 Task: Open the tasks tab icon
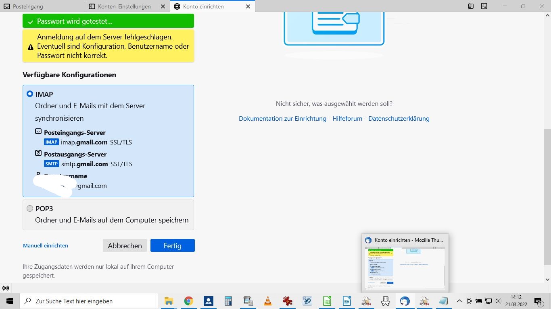point(484,6)
